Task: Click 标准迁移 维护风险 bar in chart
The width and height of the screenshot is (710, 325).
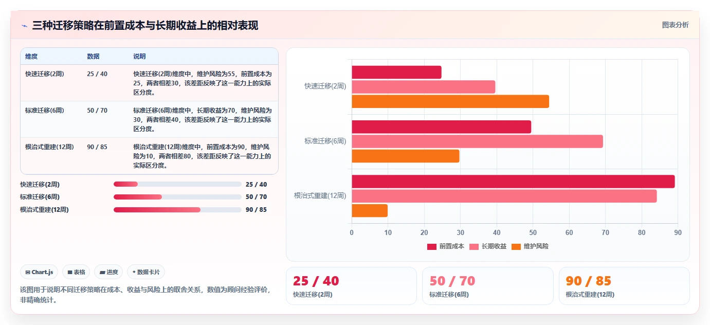Action: (x=406, y=156)
